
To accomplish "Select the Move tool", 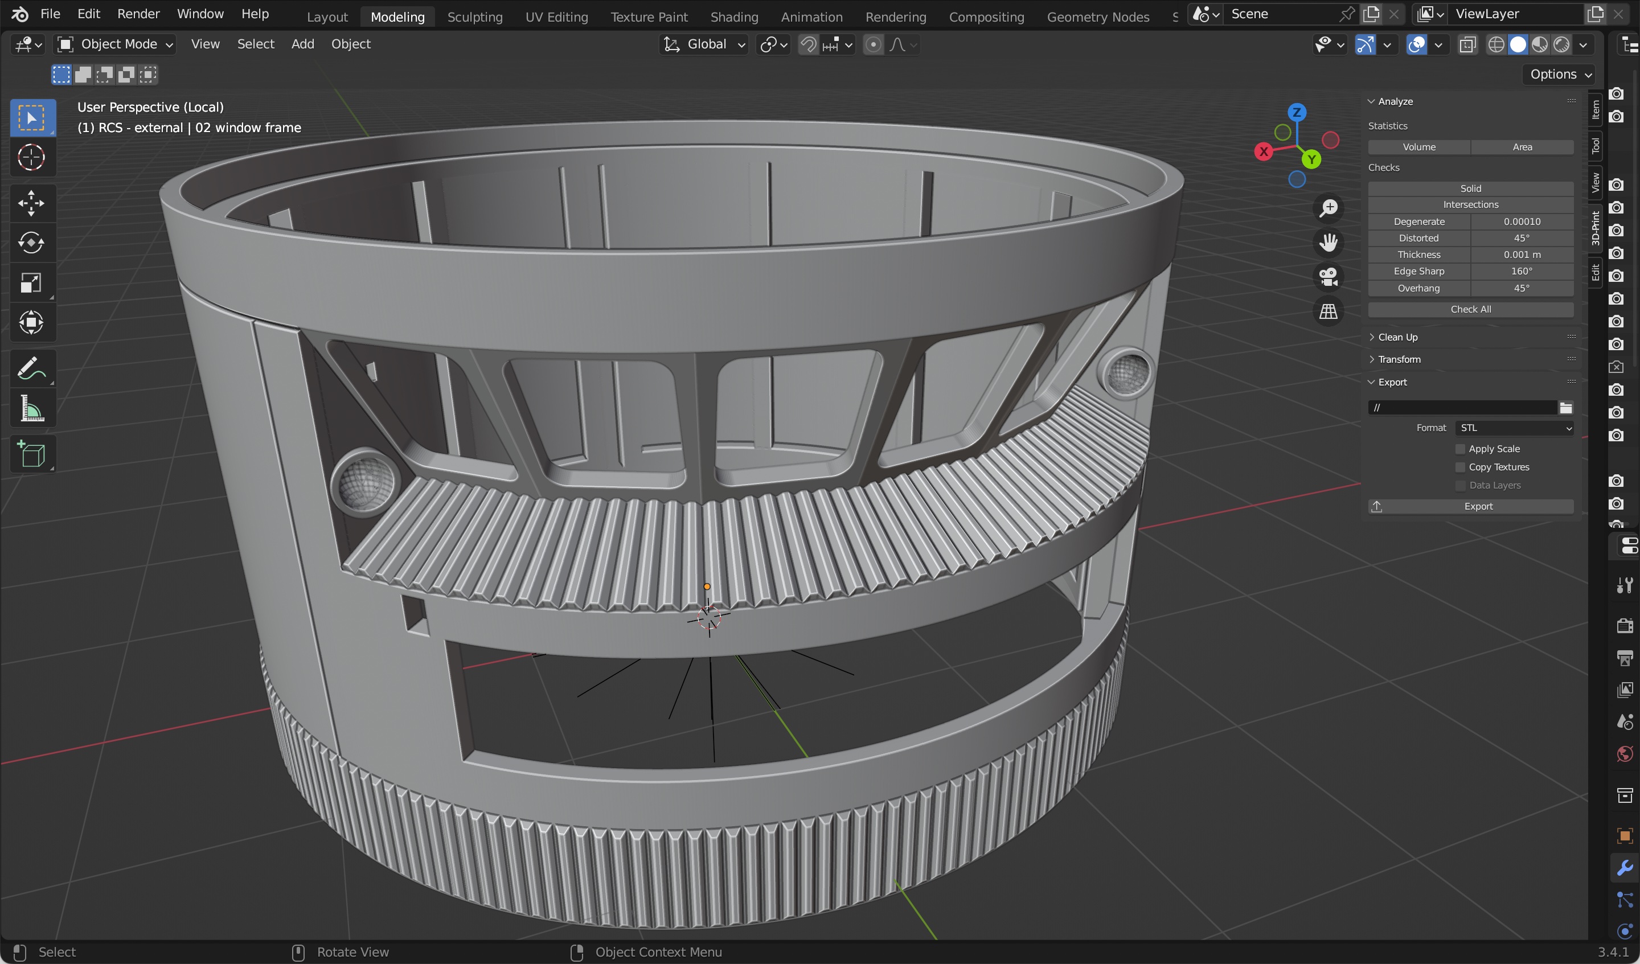I will 32,203.
